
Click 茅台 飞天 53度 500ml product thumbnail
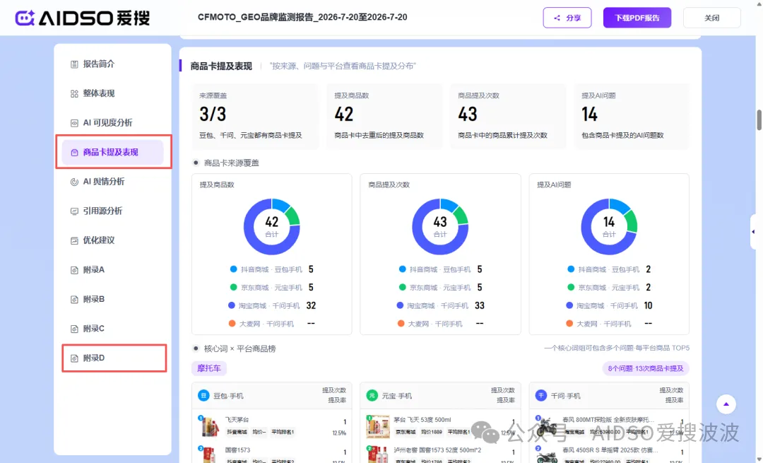tap(377, 426)
